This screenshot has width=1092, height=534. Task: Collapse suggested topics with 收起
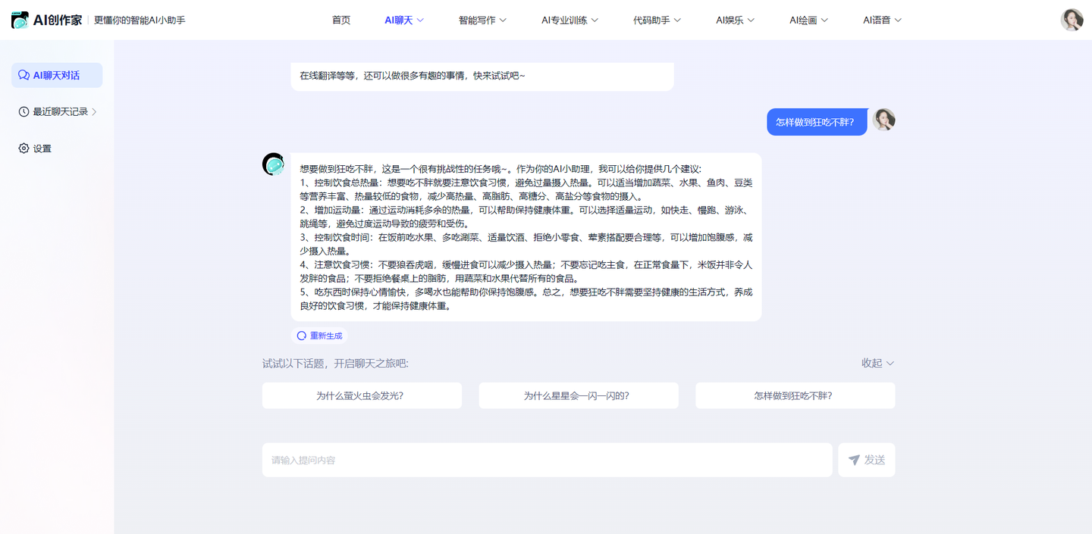877,364
